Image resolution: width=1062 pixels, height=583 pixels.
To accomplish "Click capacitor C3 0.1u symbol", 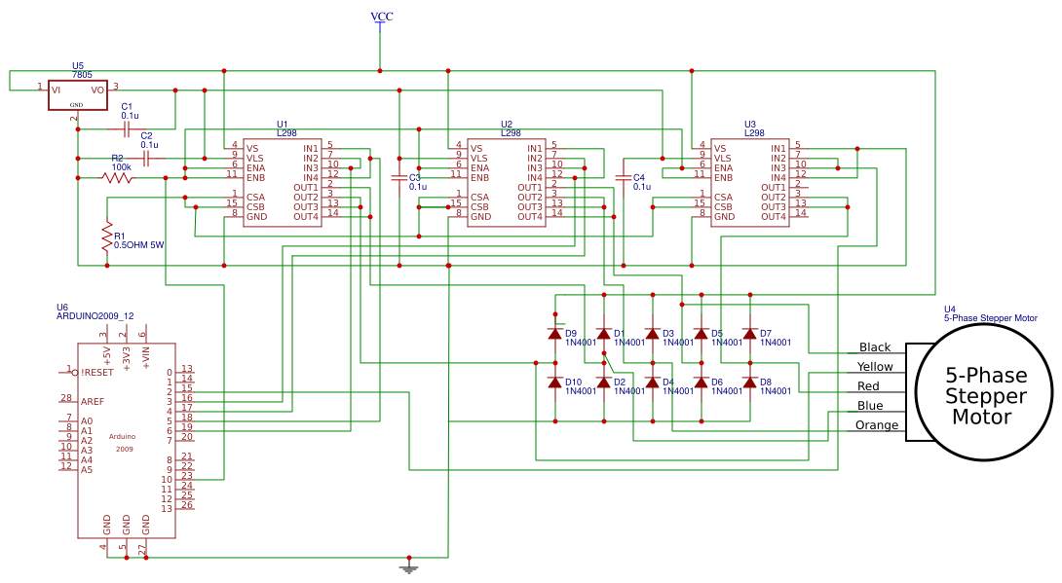I will click(399, 178).
